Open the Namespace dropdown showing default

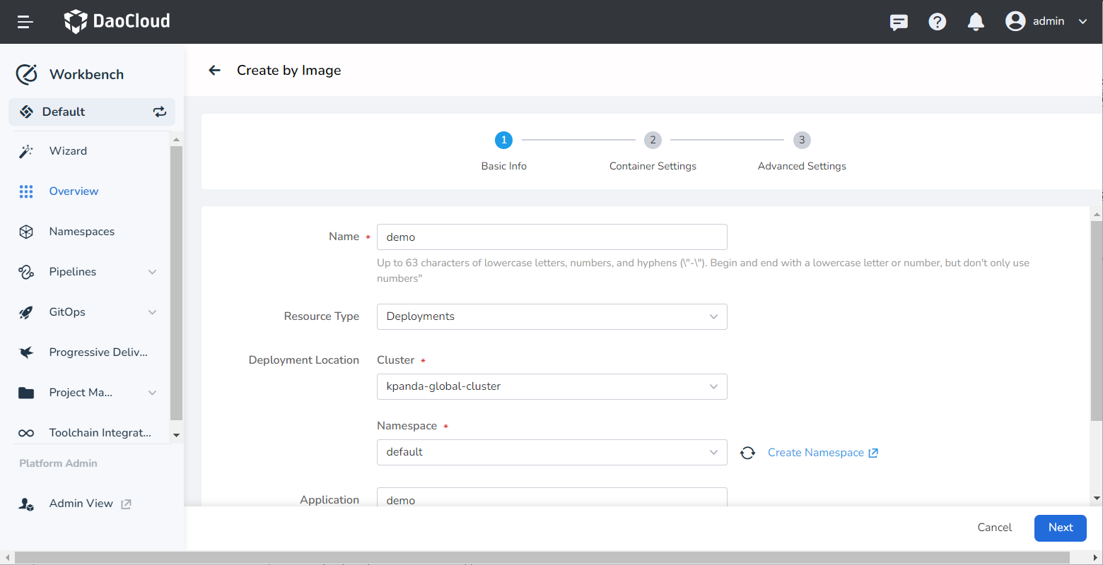pos(551,452)
